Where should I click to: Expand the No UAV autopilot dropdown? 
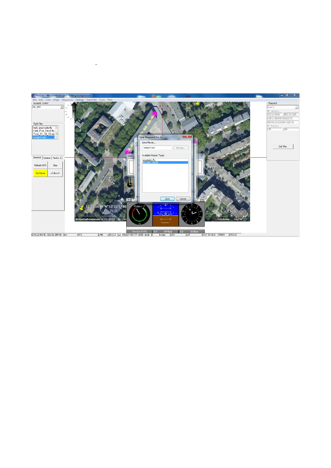[62, 107]
